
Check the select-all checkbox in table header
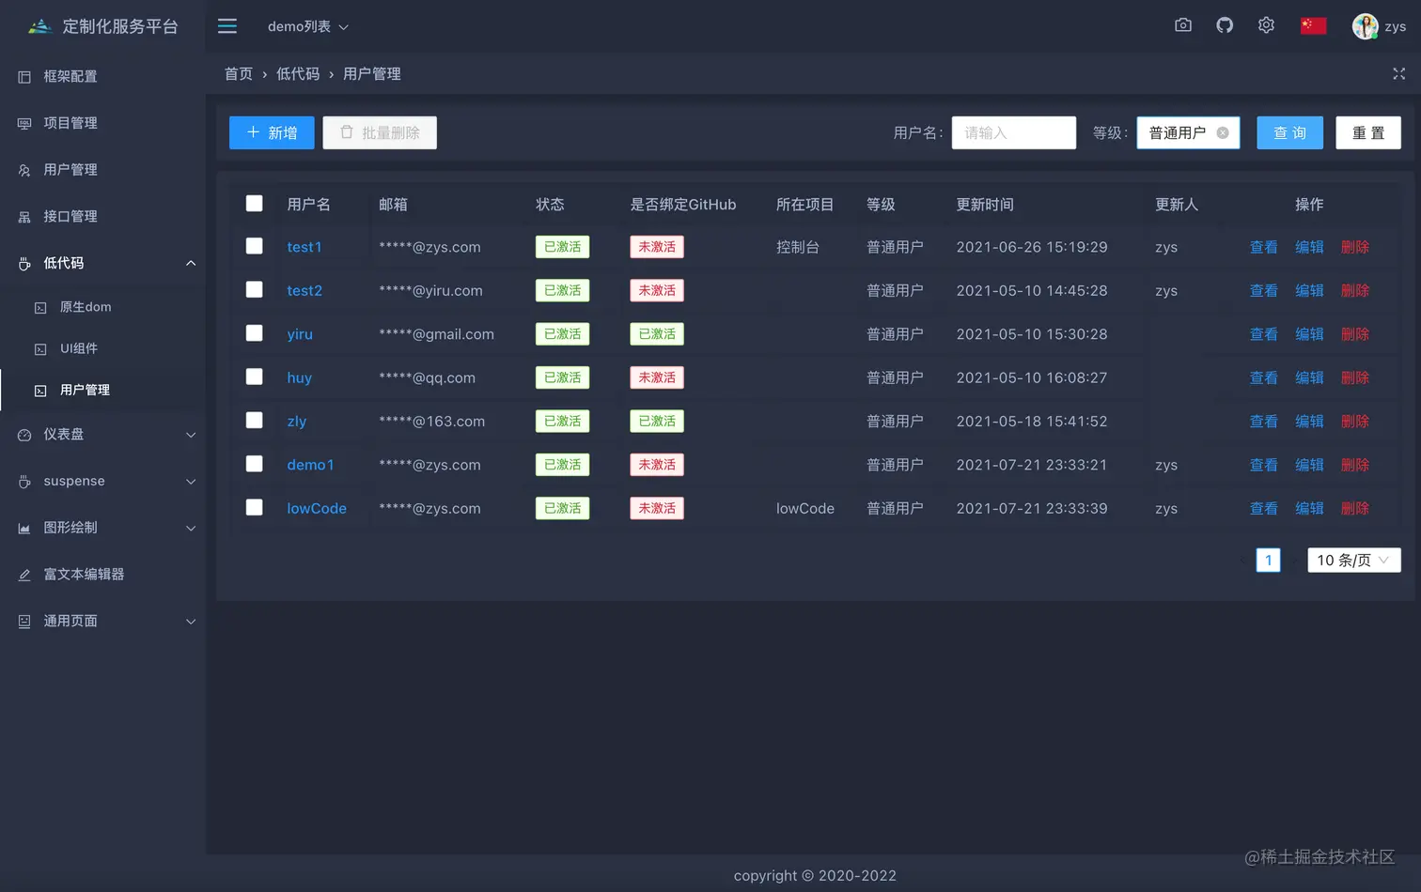[x=254, y=204]
